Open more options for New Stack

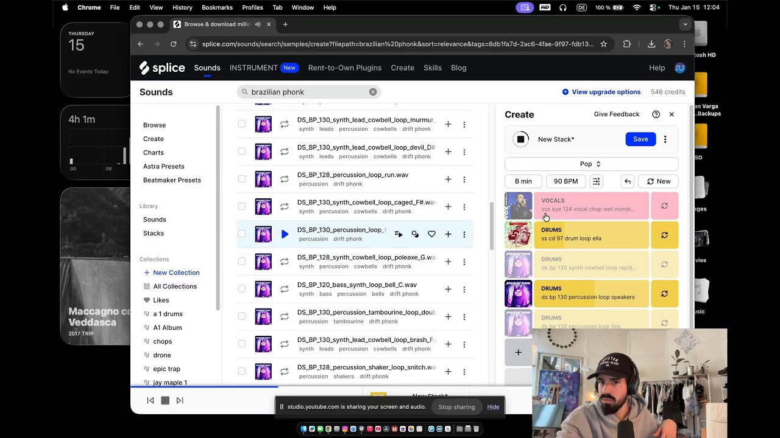pos(665,139)
